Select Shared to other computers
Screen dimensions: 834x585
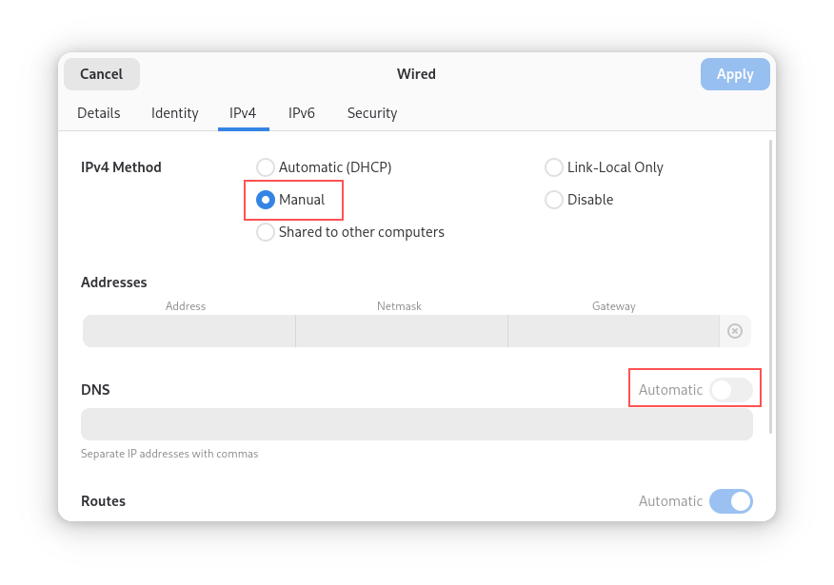tap(265, 231)
